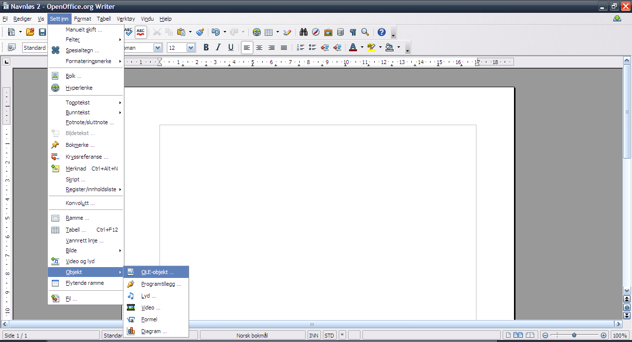The width and height of the screenshot is (632, 342).
Task: Expand the Formateringsmerke submenu
Action: click(86, 61)
